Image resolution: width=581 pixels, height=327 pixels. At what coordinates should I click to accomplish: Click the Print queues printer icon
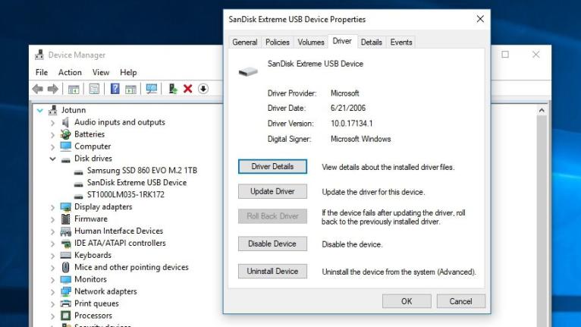pos(65,303)
